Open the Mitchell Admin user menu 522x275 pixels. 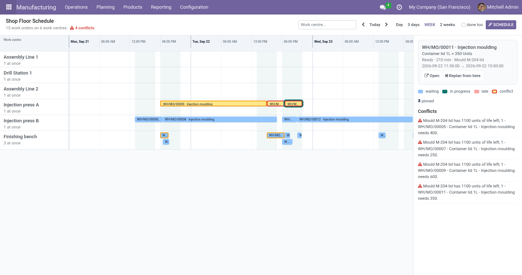(x=498, y=7)
